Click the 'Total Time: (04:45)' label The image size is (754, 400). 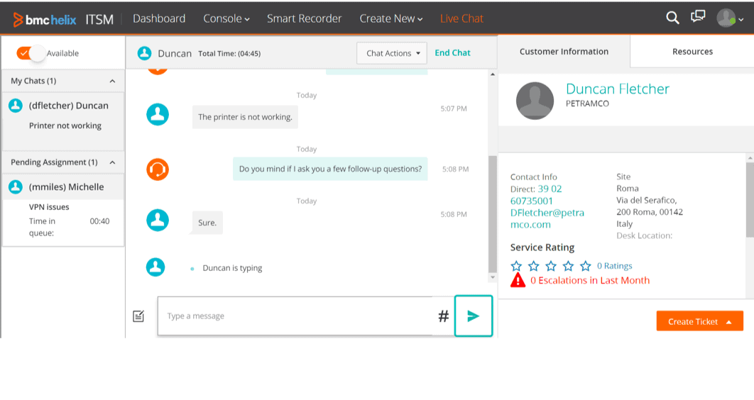[x=229, y=53]
